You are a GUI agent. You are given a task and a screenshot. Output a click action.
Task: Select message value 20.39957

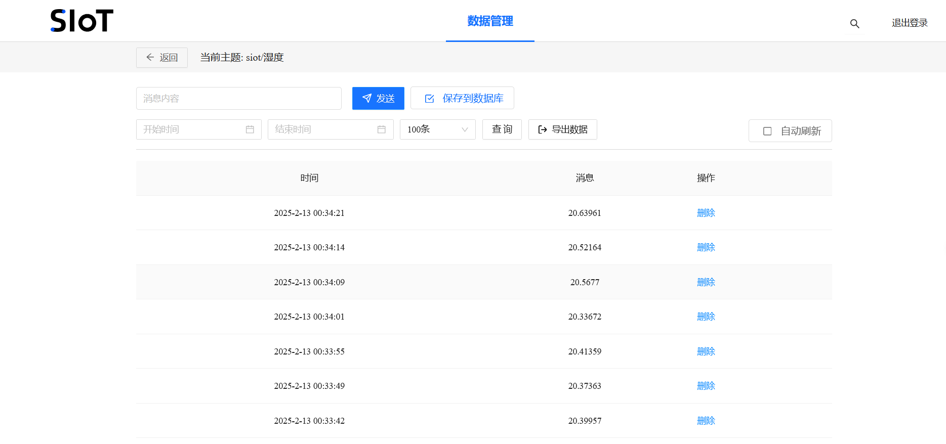(x=585, y=421)
